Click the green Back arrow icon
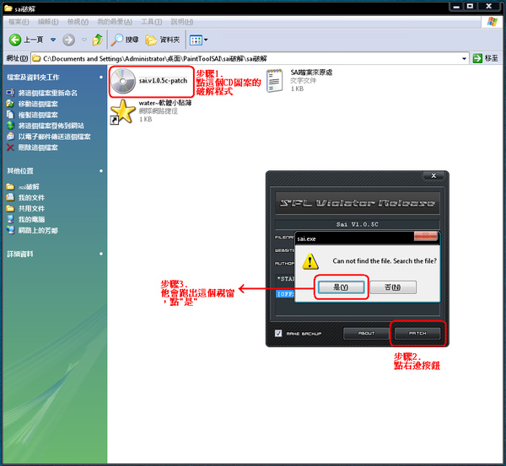The width and height of the screenshot is (506, 466). (15, 40)
